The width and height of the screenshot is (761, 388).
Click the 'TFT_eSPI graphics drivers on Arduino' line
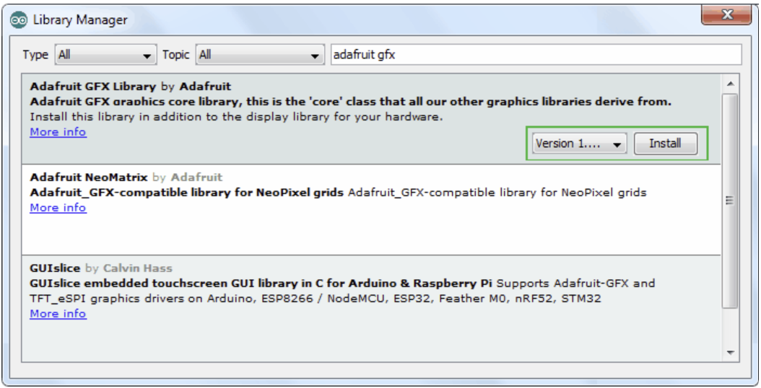tap(316, 299)
